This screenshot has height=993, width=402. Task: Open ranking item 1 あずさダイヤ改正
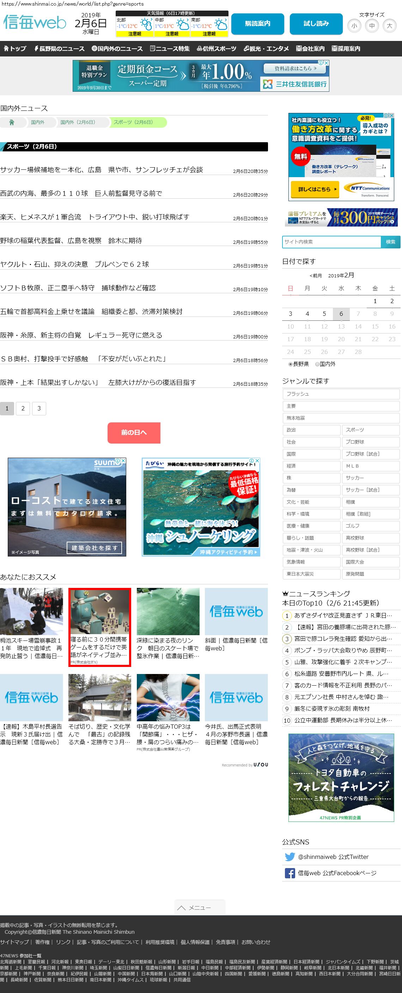(343, 616)
